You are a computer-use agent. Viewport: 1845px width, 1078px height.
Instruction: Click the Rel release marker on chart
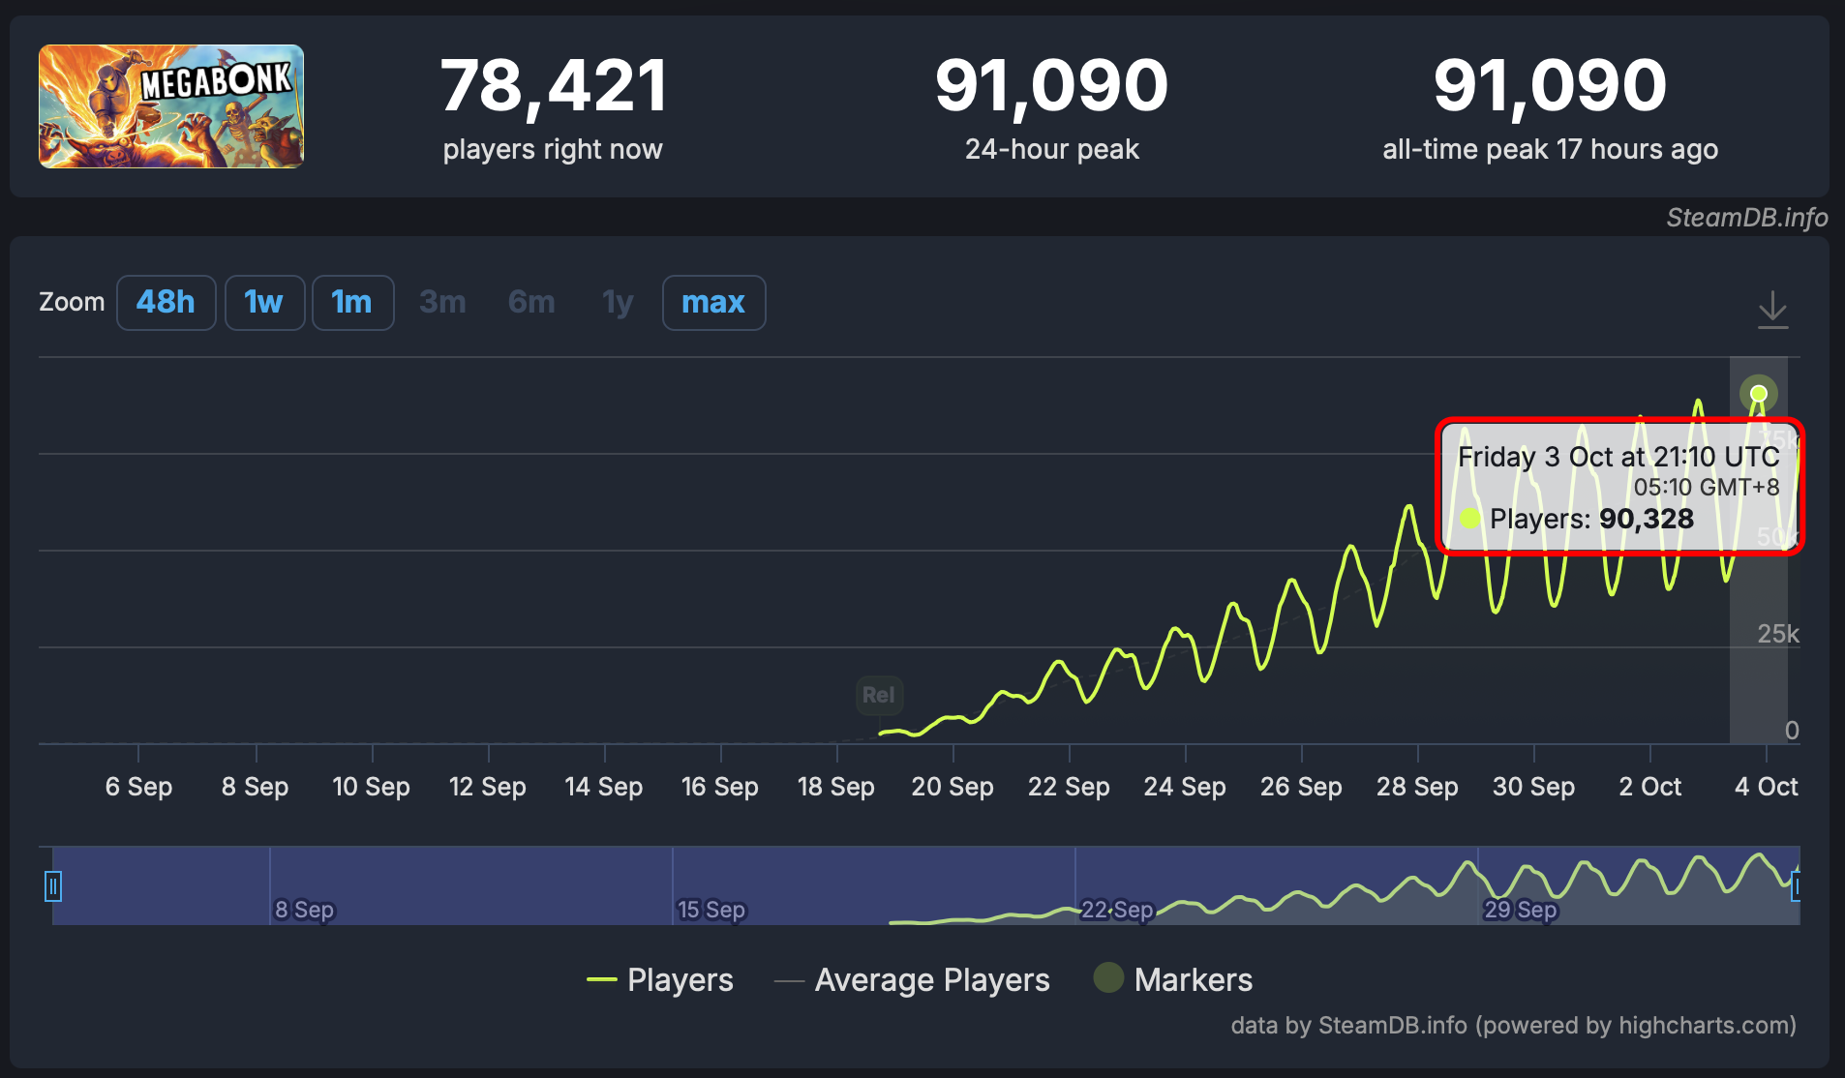[x=878, y=695]
